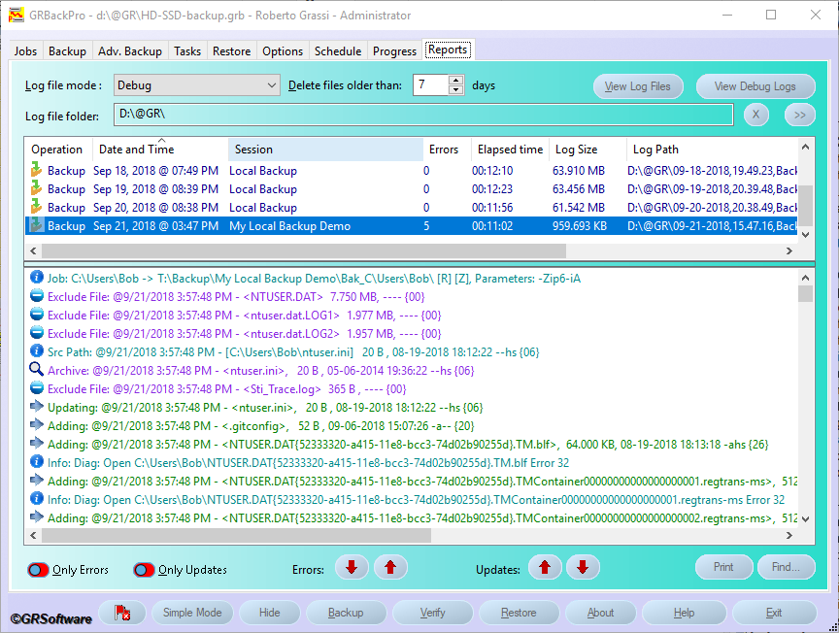Switch to the Jobs tab

(25, 50)
